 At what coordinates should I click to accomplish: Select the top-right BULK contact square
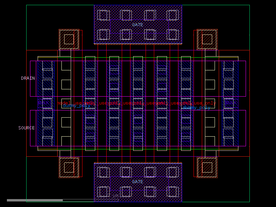point(207,39)
